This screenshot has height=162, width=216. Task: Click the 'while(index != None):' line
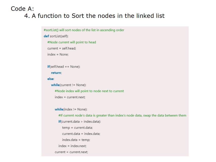coord(71,109)
